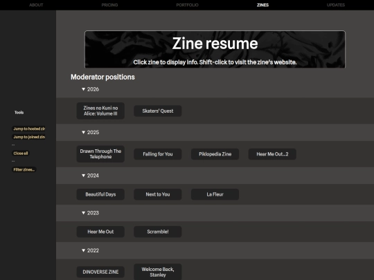The width and height of the screenshot is (374, 280).
Task: Open the UPDATES page
Action: point(336,5)
